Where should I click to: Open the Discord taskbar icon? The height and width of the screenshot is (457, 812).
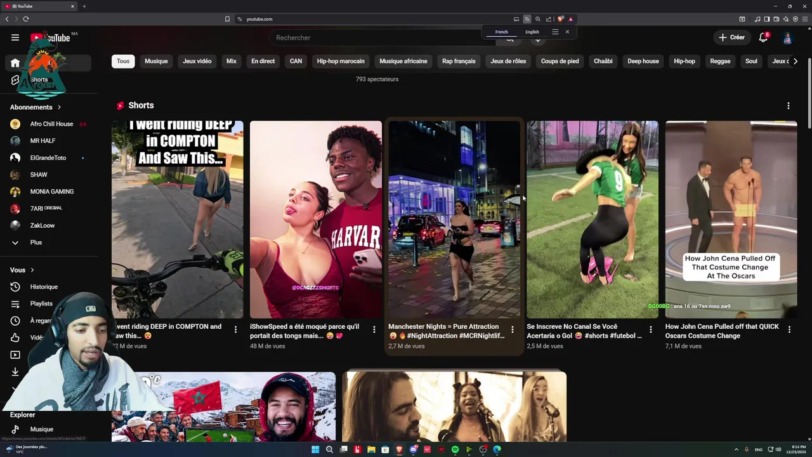coord(413,449)
